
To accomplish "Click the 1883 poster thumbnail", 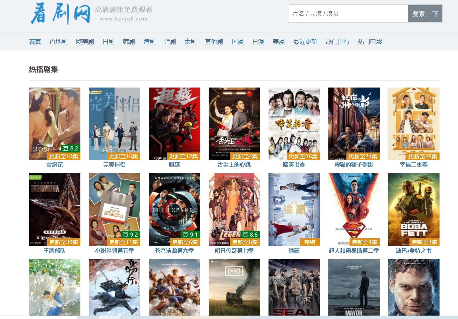I will point(234,287).
